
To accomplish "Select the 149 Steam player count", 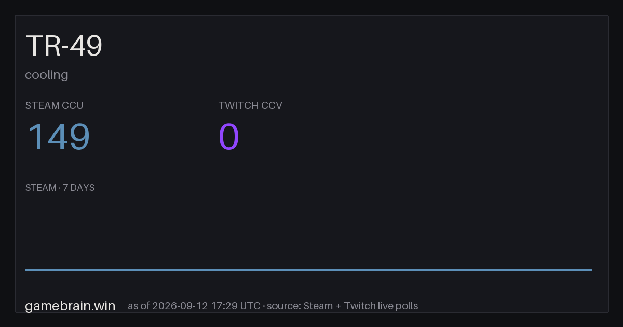I will point(58,137).
